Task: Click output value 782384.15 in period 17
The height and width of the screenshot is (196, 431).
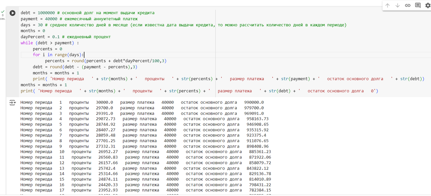Action: point(260,190)
